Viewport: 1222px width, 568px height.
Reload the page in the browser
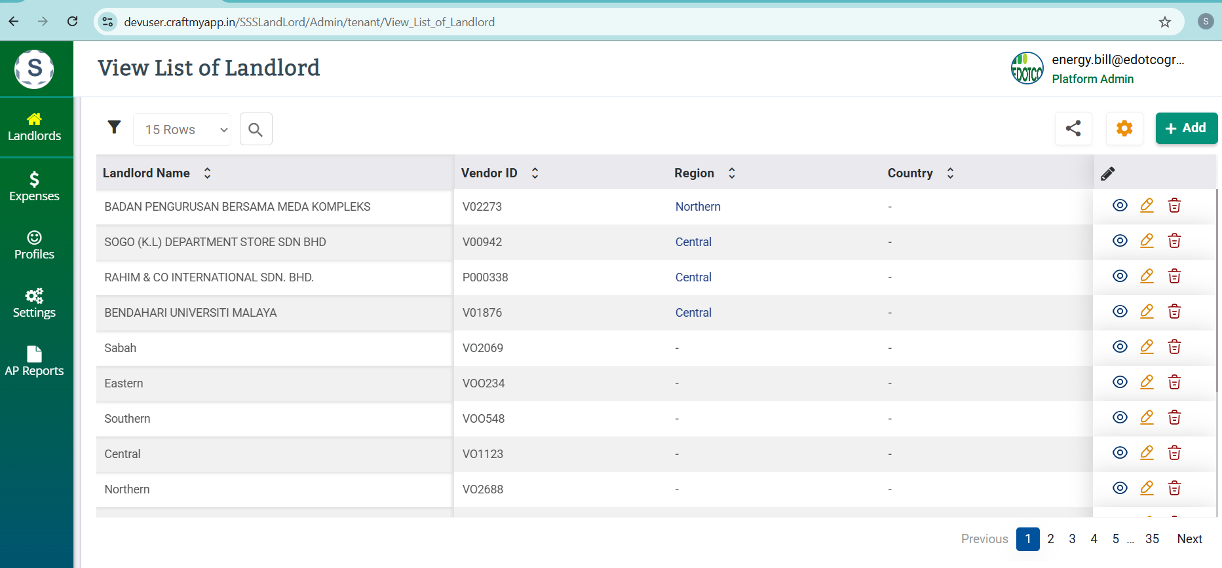(x=73, y=22)
